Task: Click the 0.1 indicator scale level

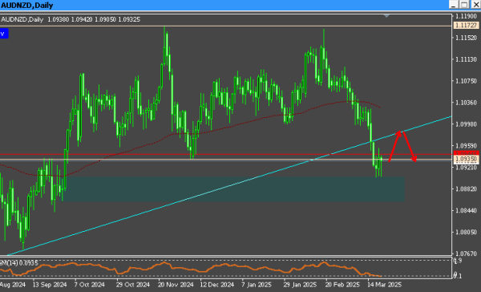Action: [458, 276]
